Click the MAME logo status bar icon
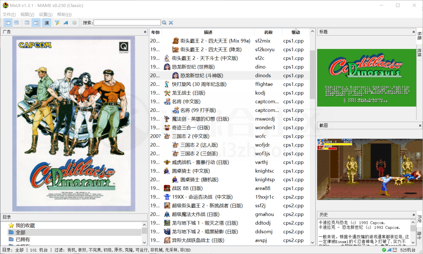Image resolution: width=423 pixels, height=254 pixels. pyautogui.click(x=389, y=250)
